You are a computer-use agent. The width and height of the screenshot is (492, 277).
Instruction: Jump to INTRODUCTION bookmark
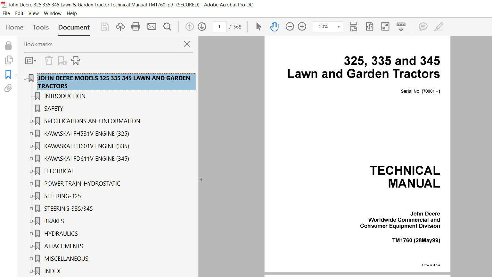65,96
